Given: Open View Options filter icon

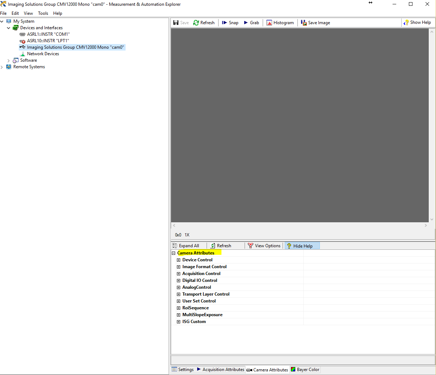Looking at the screenshot, I should pyautogui.click(x=250, y=246).
